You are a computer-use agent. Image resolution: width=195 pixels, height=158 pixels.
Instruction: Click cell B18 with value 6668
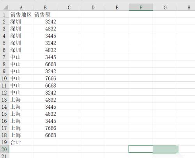click(x=45, y=135)
